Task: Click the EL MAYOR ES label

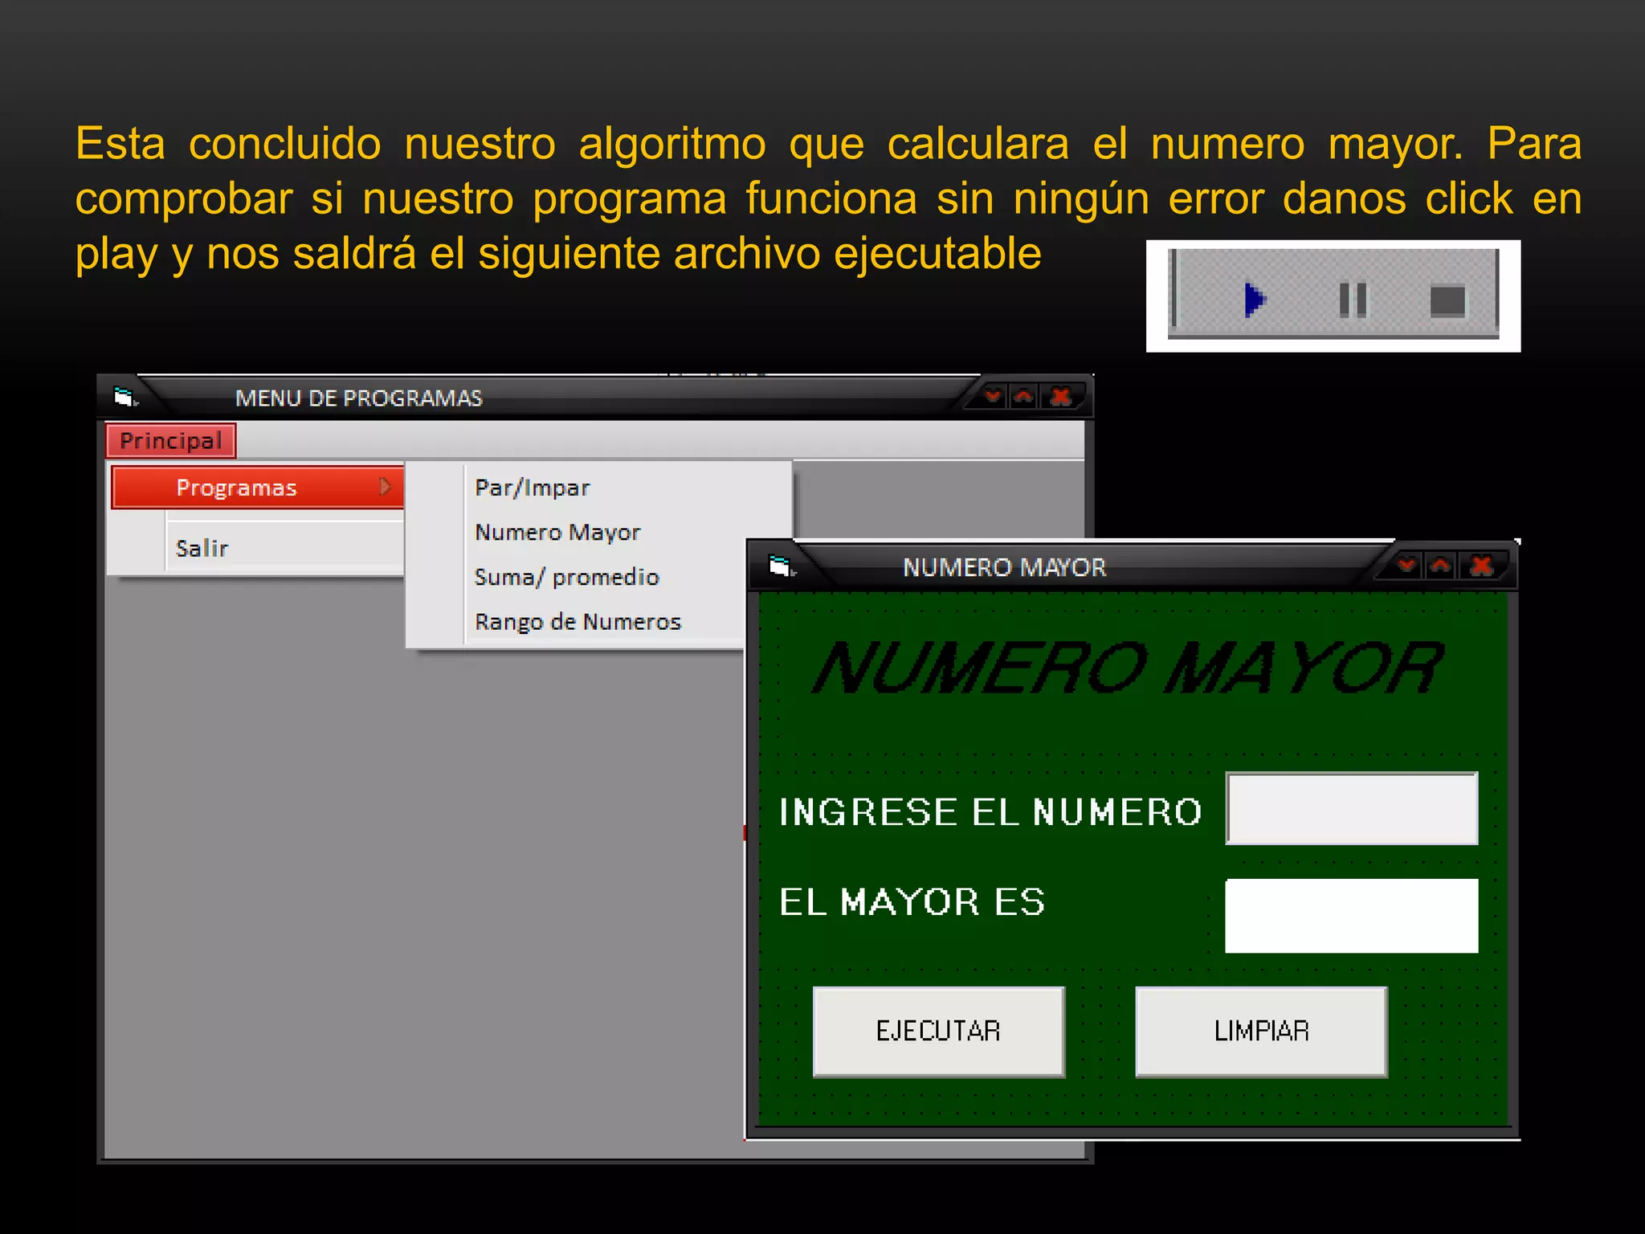Action: pos(912,902)
